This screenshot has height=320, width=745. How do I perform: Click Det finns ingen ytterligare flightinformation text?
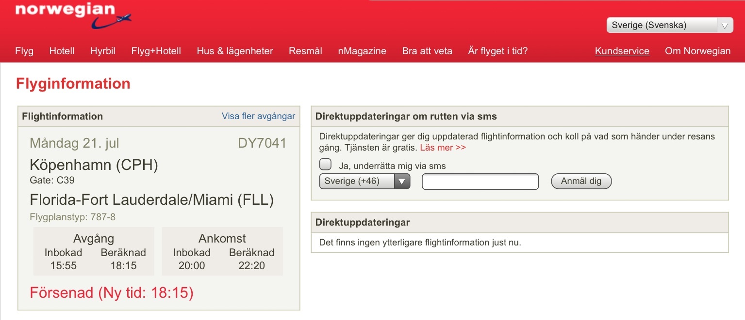point(420,242)
